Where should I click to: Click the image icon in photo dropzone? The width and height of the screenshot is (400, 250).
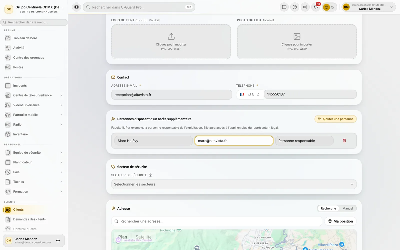pos(297,36)
